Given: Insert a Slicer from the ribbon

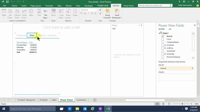Looking at the screenshot, I should pyautogui.click(x=53, y=13).
